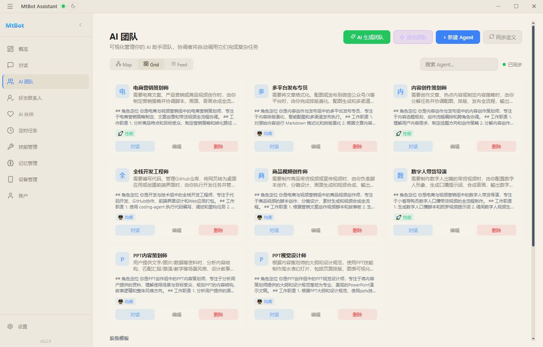This screenshot has height=347, width=543.
Task: Click the 账户 user icon
Action: (x=10, y=196)
